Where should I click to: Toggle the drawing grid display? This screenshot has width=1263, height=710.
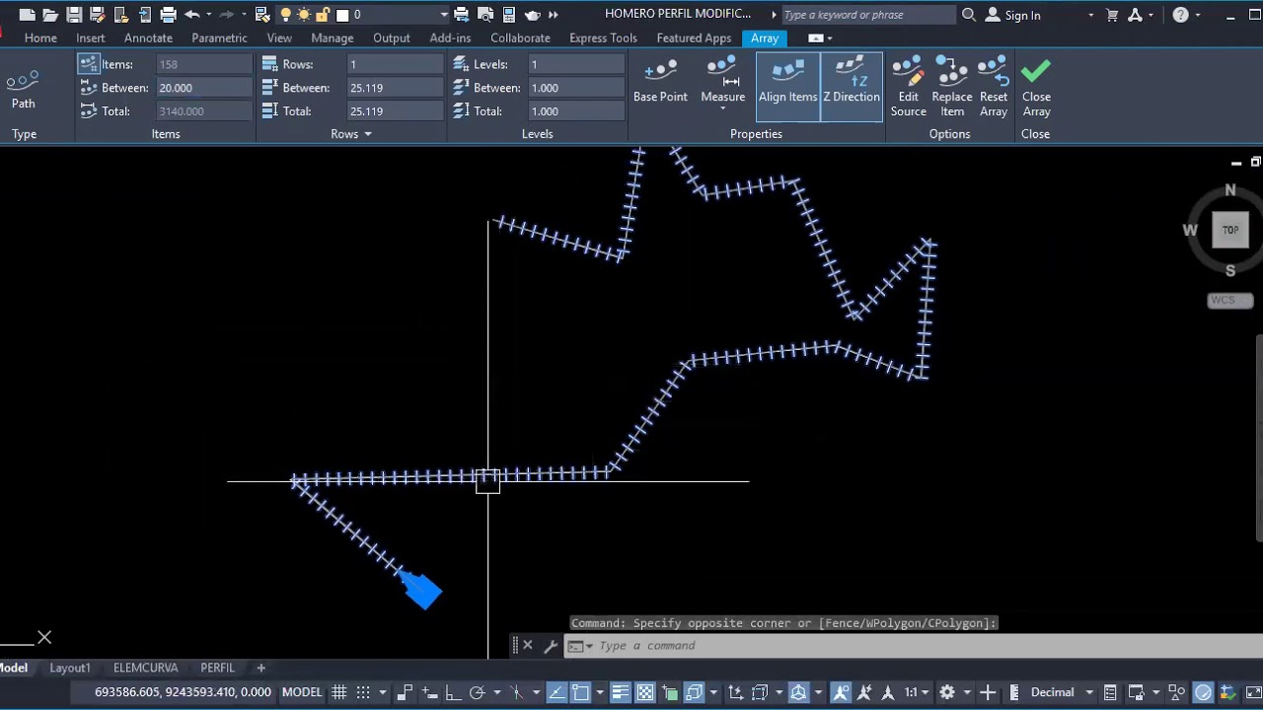[339, 692]
